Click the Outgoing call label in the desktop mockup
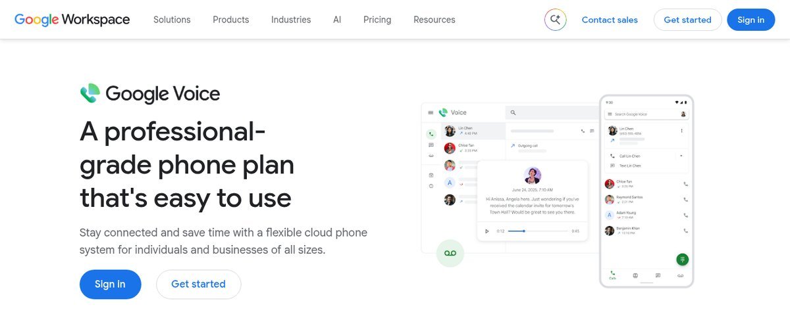The image size is (790, 314). coord(529,146)
